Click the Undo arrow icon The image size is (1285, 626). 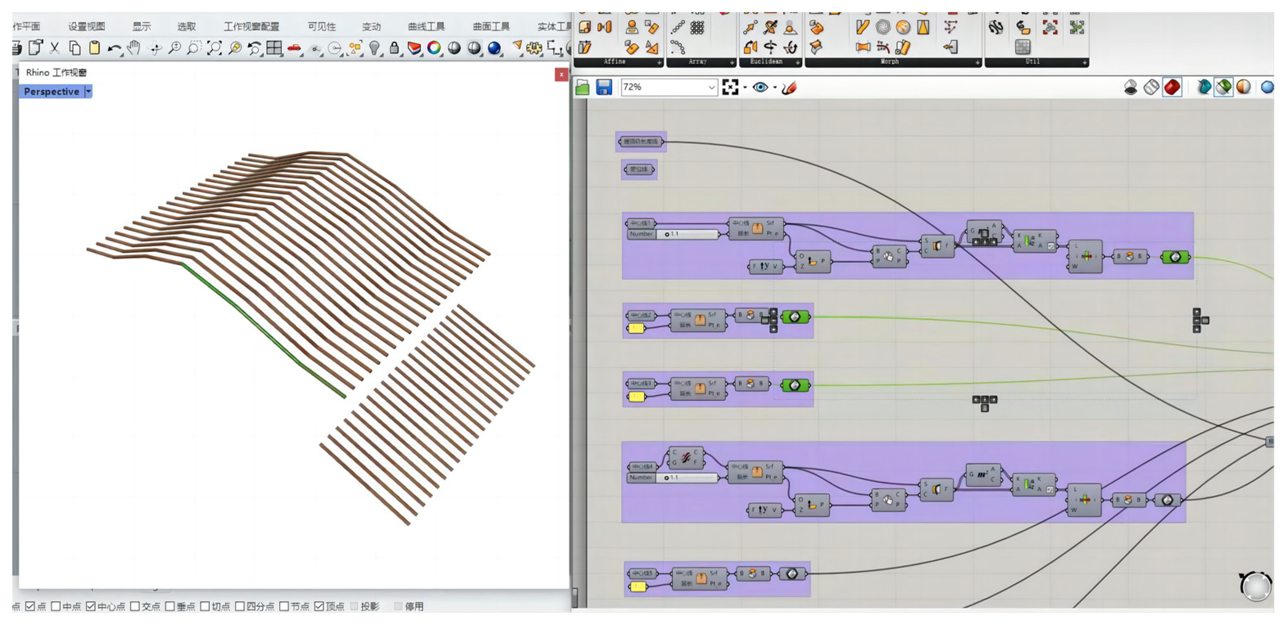(114, 48)
